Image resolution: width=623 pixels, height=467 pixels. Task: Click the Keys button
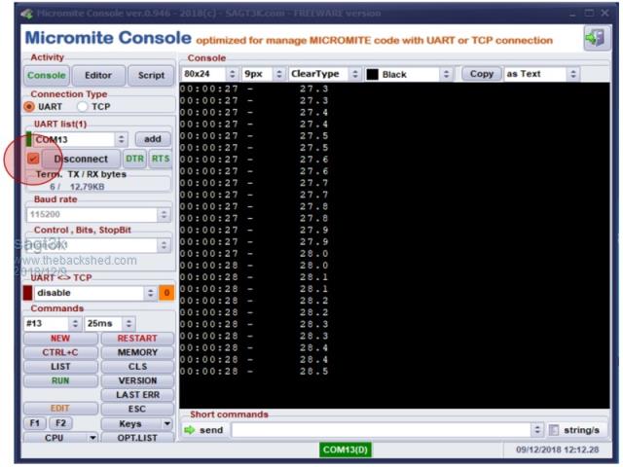tap(131, 424)
